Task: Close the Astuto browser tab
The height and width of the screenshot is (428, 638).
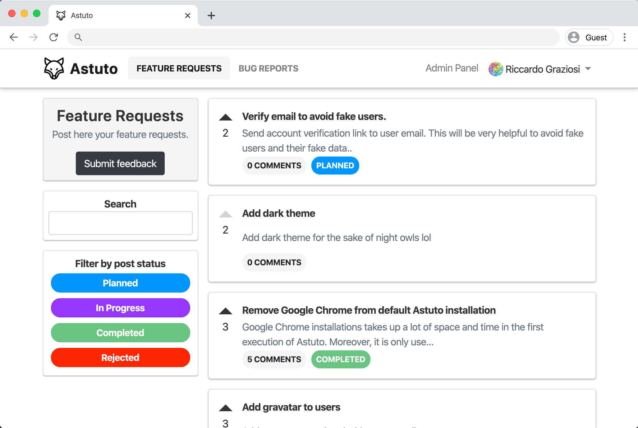Action: (x=187, y=16)
